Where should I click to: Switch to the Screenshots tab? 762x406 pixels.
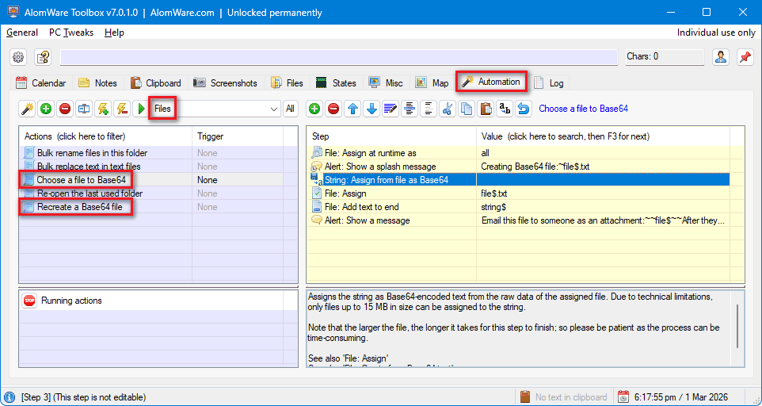tap(225, 82)
